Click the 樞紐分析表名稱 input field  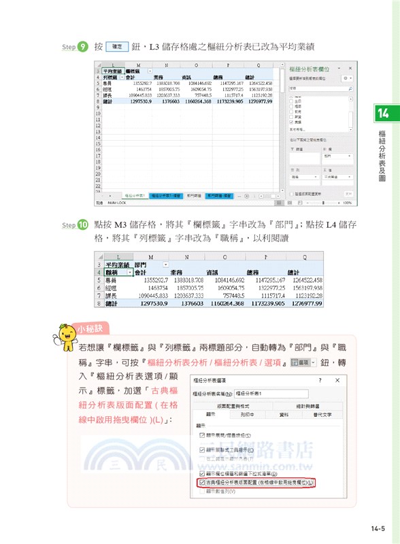(x=271, y=394)
